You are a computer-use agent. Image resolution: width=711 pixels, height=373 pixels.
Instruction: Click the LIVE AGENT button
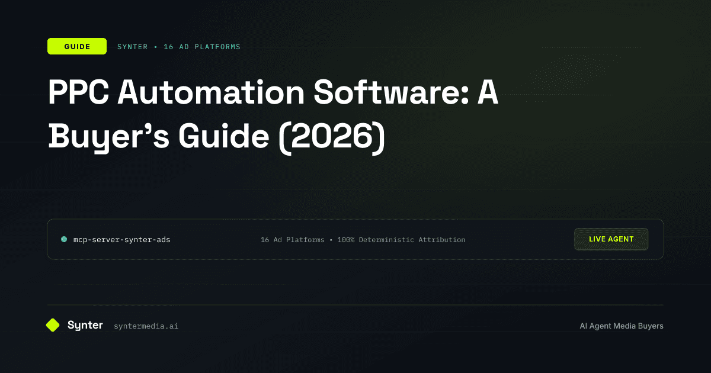(x=611, y=239)
